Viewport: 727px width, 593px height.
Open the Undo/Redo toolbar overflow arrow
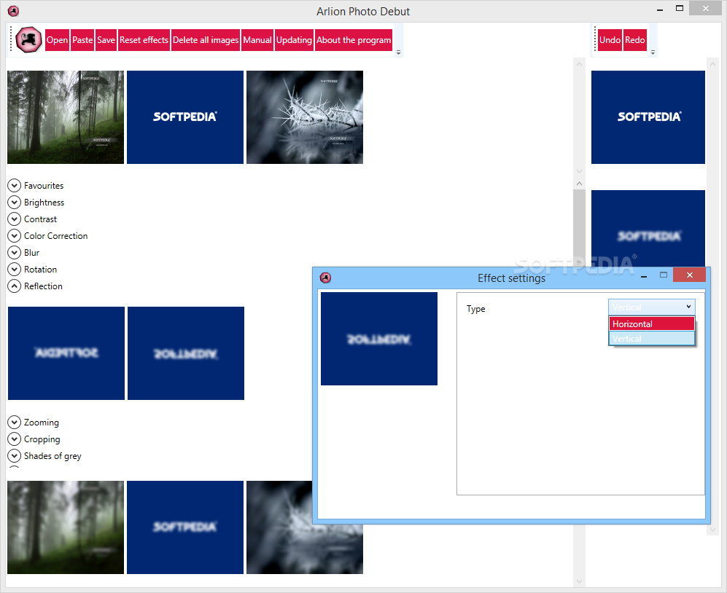coord(653,52)
